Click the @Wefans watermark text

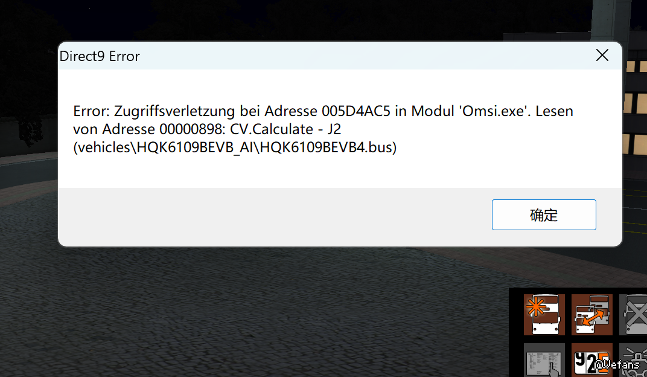click(x=616, y=364)
